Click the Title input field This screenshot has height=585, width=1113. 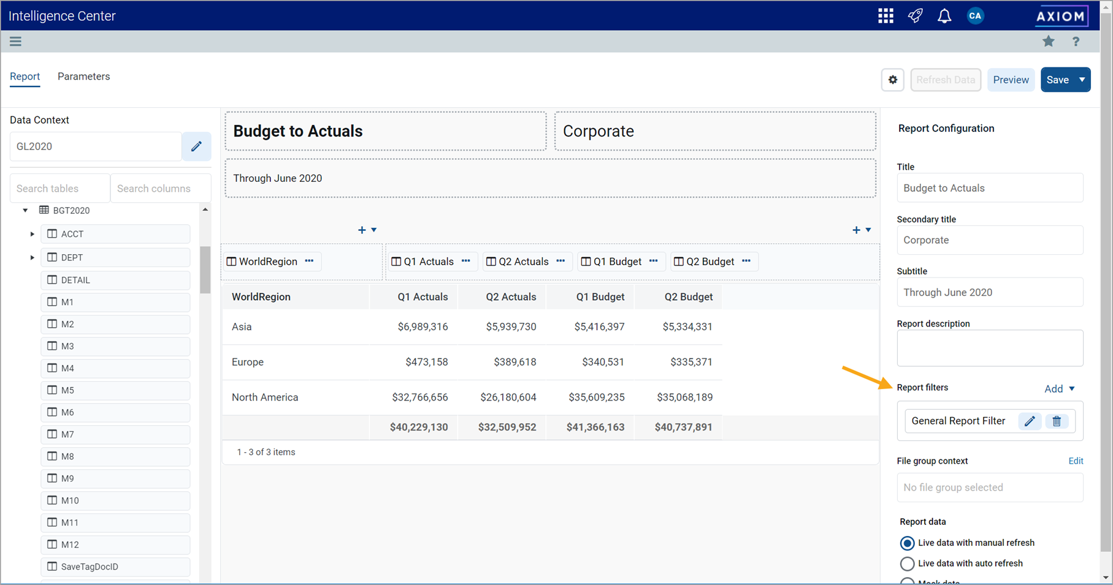[x=990, y=188]
